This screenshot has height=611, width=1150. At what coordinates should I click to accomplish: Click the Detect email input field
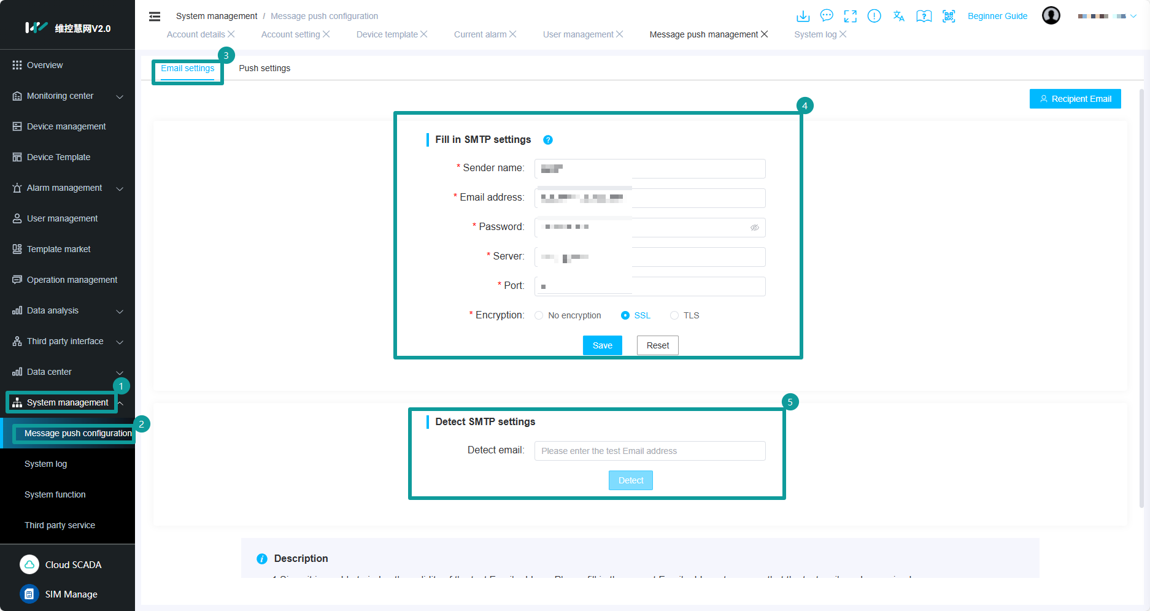pyautogui.click(x=649, y=451)
